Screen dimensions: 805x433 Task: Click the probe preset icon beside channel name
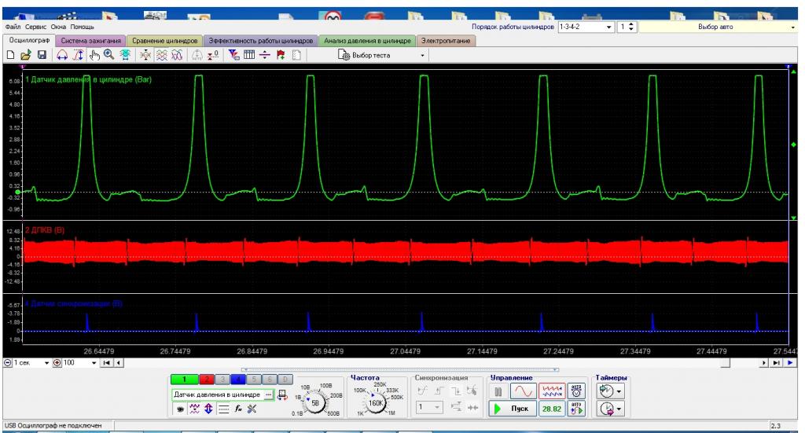click(x=282, y=395)
